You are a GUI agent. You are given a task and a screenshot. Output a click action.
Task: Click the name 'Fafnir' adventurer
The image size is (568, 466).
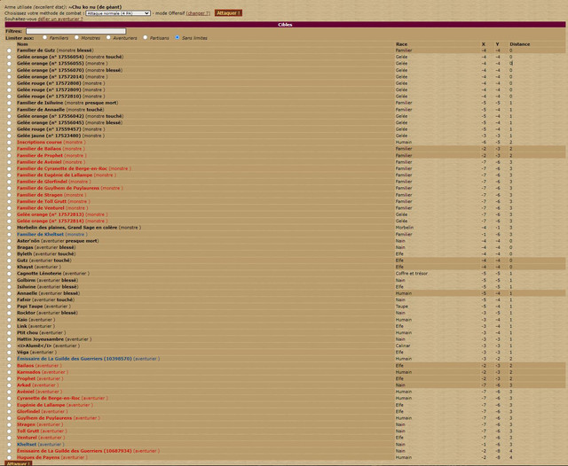(x=24, y=299)
